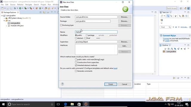This screenshot has width=191, height=107.
Task: Open Microsoft Edge from taskbar
Action: (65, 104)
